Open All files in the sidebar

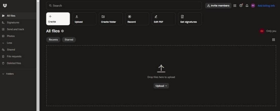pyautogui.click(x=18, y=16)
